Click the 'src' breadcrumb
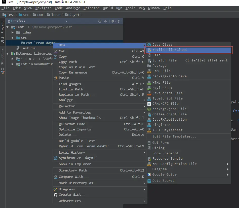 coord(24,15)
